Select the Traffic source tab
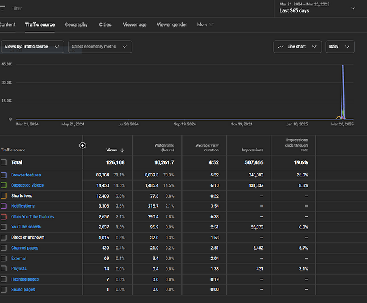Viewport: 367px width, 303px height. click(x=40, y=25)
